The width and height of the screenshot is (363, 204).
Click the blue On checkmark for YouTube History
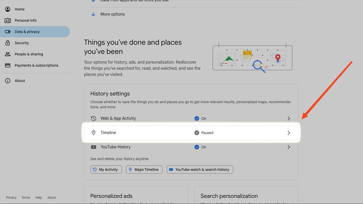pos(197,147)
